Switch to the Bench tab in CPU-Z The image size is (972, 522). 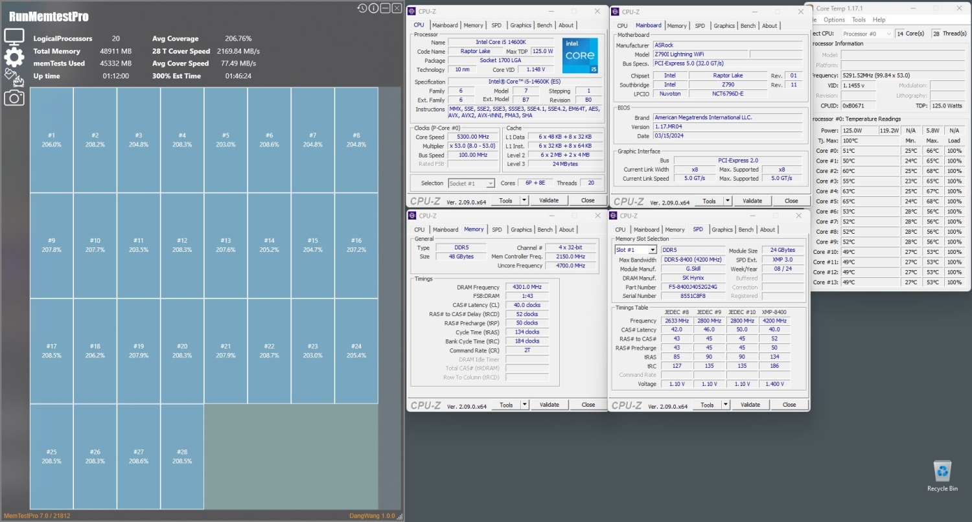(x=545, y=25)
